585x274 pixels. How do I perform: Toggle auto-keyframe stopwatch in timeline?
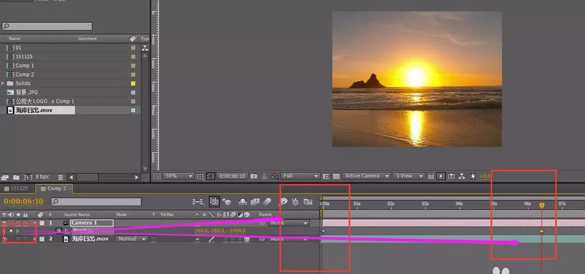tap(295, 202)
